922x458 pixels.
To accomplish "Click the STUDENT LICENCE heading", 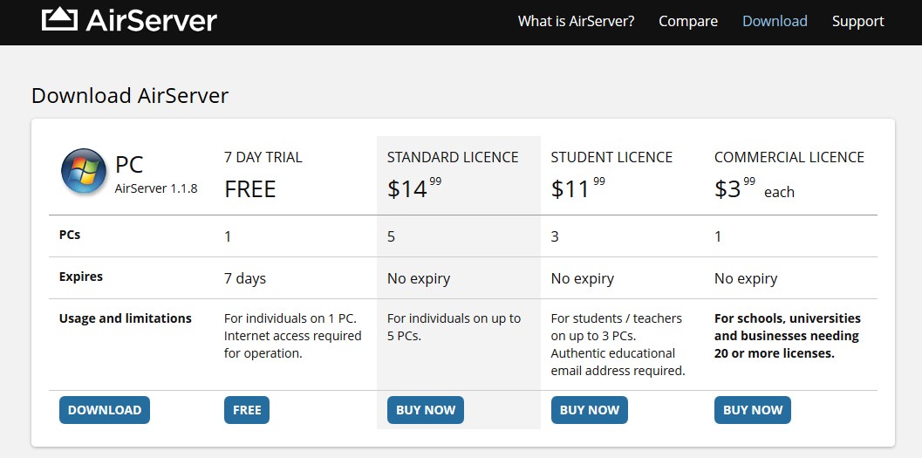I will (611, 157).
